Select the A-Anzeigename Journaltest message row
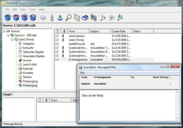The image size is (183, 128). 104,60
